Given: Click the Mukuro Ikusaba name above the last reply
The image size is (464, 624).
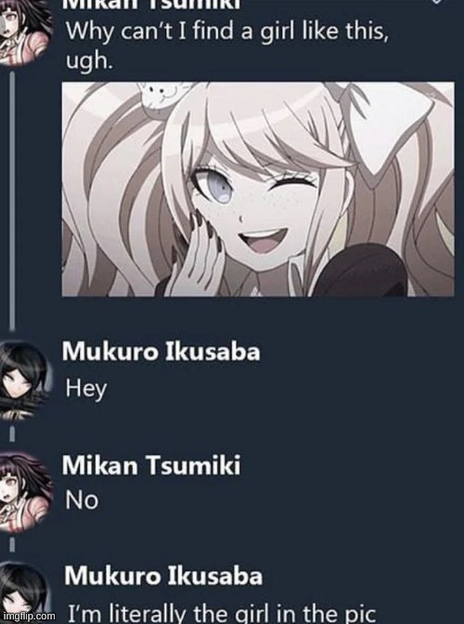Looking at the screenshot, I should (x=163, y=576).
